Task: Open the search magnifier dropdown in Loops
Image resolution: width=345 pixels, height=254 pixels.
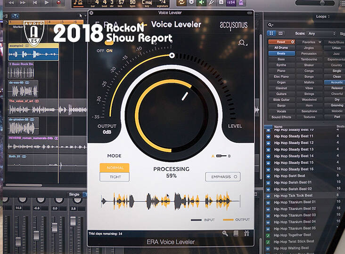Action: click(x=271, y=25)
